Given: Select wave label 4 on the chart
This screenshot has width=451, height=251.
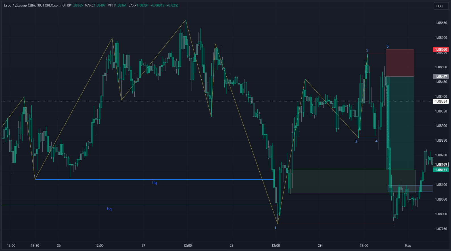Looking at the screenshot, I should [x=377, y=141].
